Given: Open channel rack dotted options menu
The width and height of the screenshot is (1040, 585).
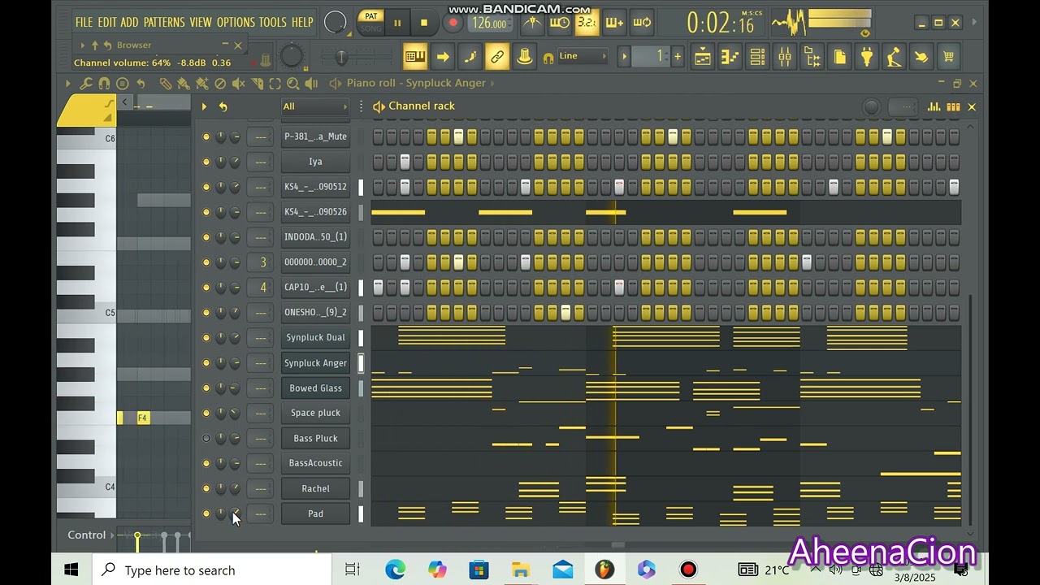Looking at the screenshot, I should (x=361, y=106).
